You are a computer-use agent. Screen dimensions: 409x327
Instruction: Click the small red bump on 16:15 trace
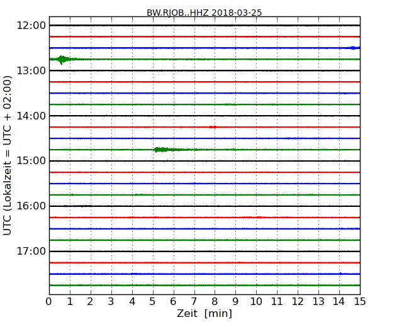point(259,217)
